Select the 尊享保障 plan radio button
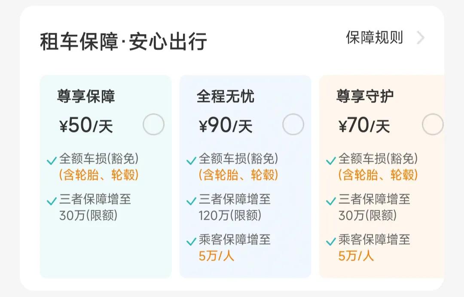 point(154,123)
